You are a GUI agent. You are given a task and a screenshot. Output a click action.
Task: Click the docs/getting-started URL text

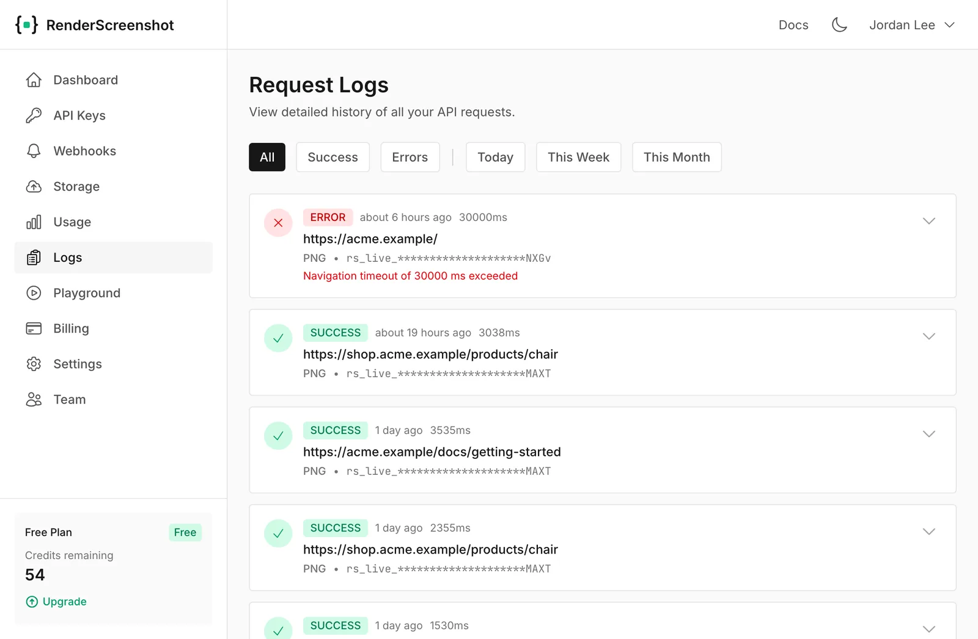coord(432,452)
